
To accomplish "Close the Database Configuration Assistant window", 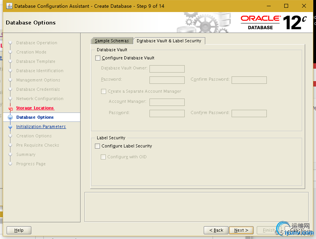I will point(304,6).
